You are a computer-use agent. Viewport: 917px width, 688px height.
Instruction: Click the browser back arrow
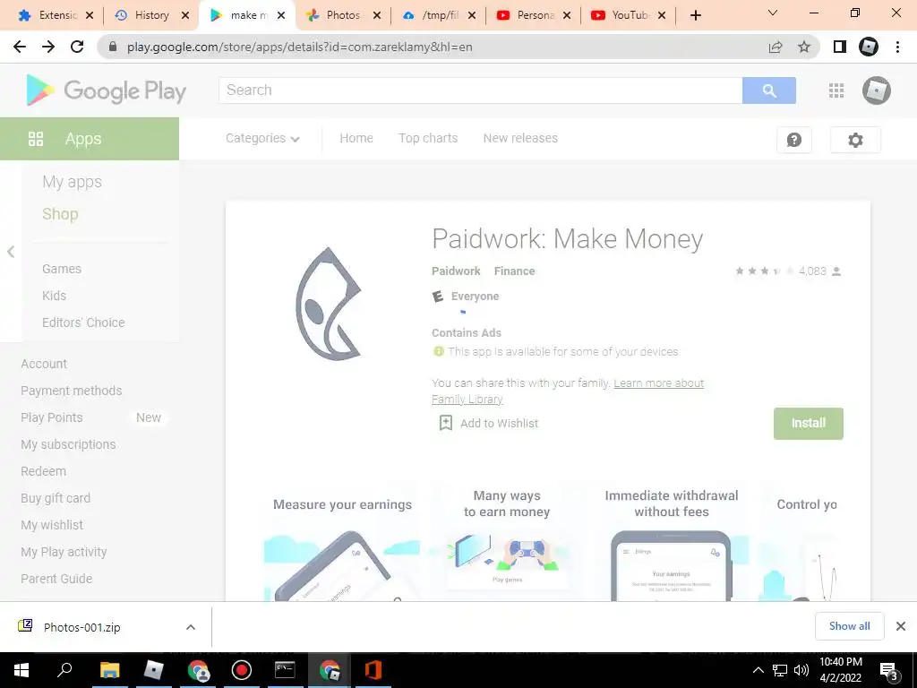[20, 47]
